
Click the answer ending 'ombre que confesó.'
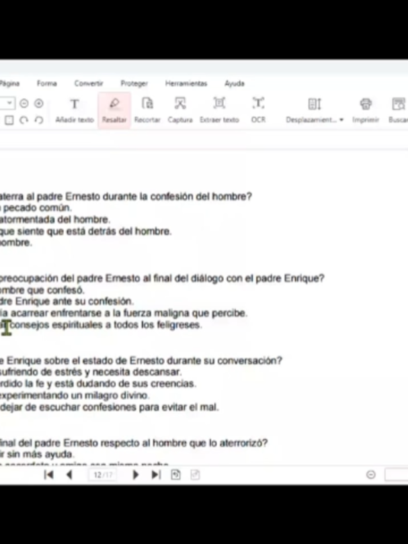pyautogui.click(x=42, y=290)
